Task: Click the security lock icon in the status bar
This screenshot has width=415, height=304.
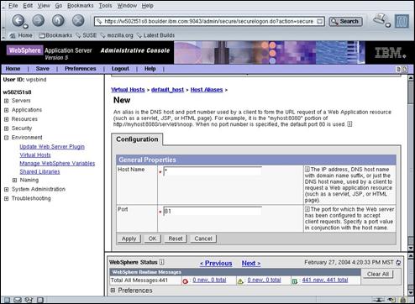Action: (402, 300)
